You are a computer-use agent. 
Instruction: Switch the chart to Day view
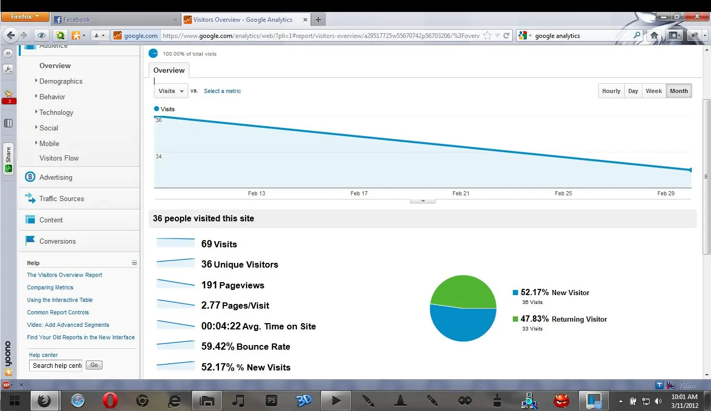(633, 91)
